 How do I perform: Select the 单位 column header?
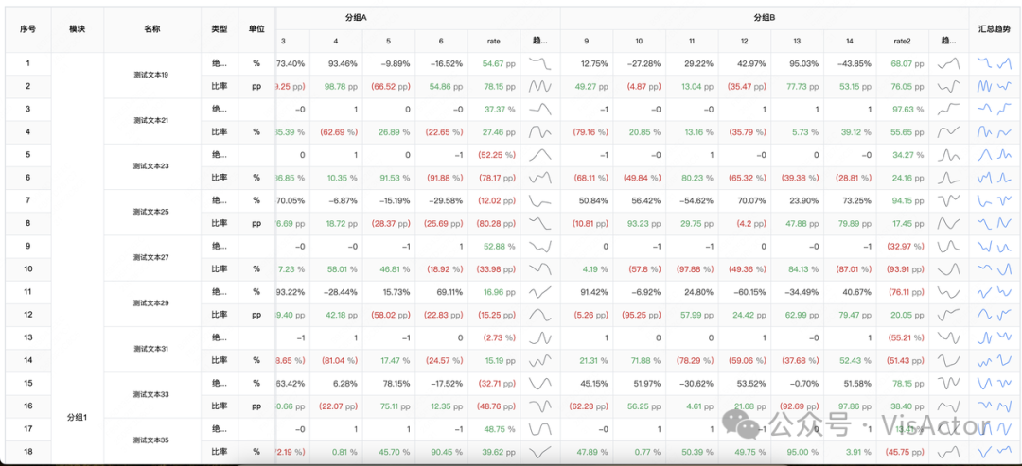255,29
